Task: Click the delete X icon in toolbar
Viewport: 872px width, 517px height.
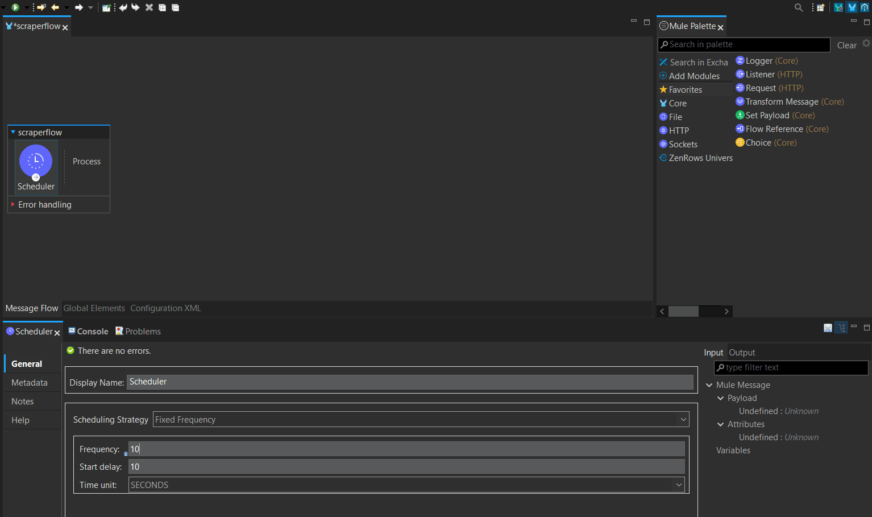Action: [x=149, y=7]
